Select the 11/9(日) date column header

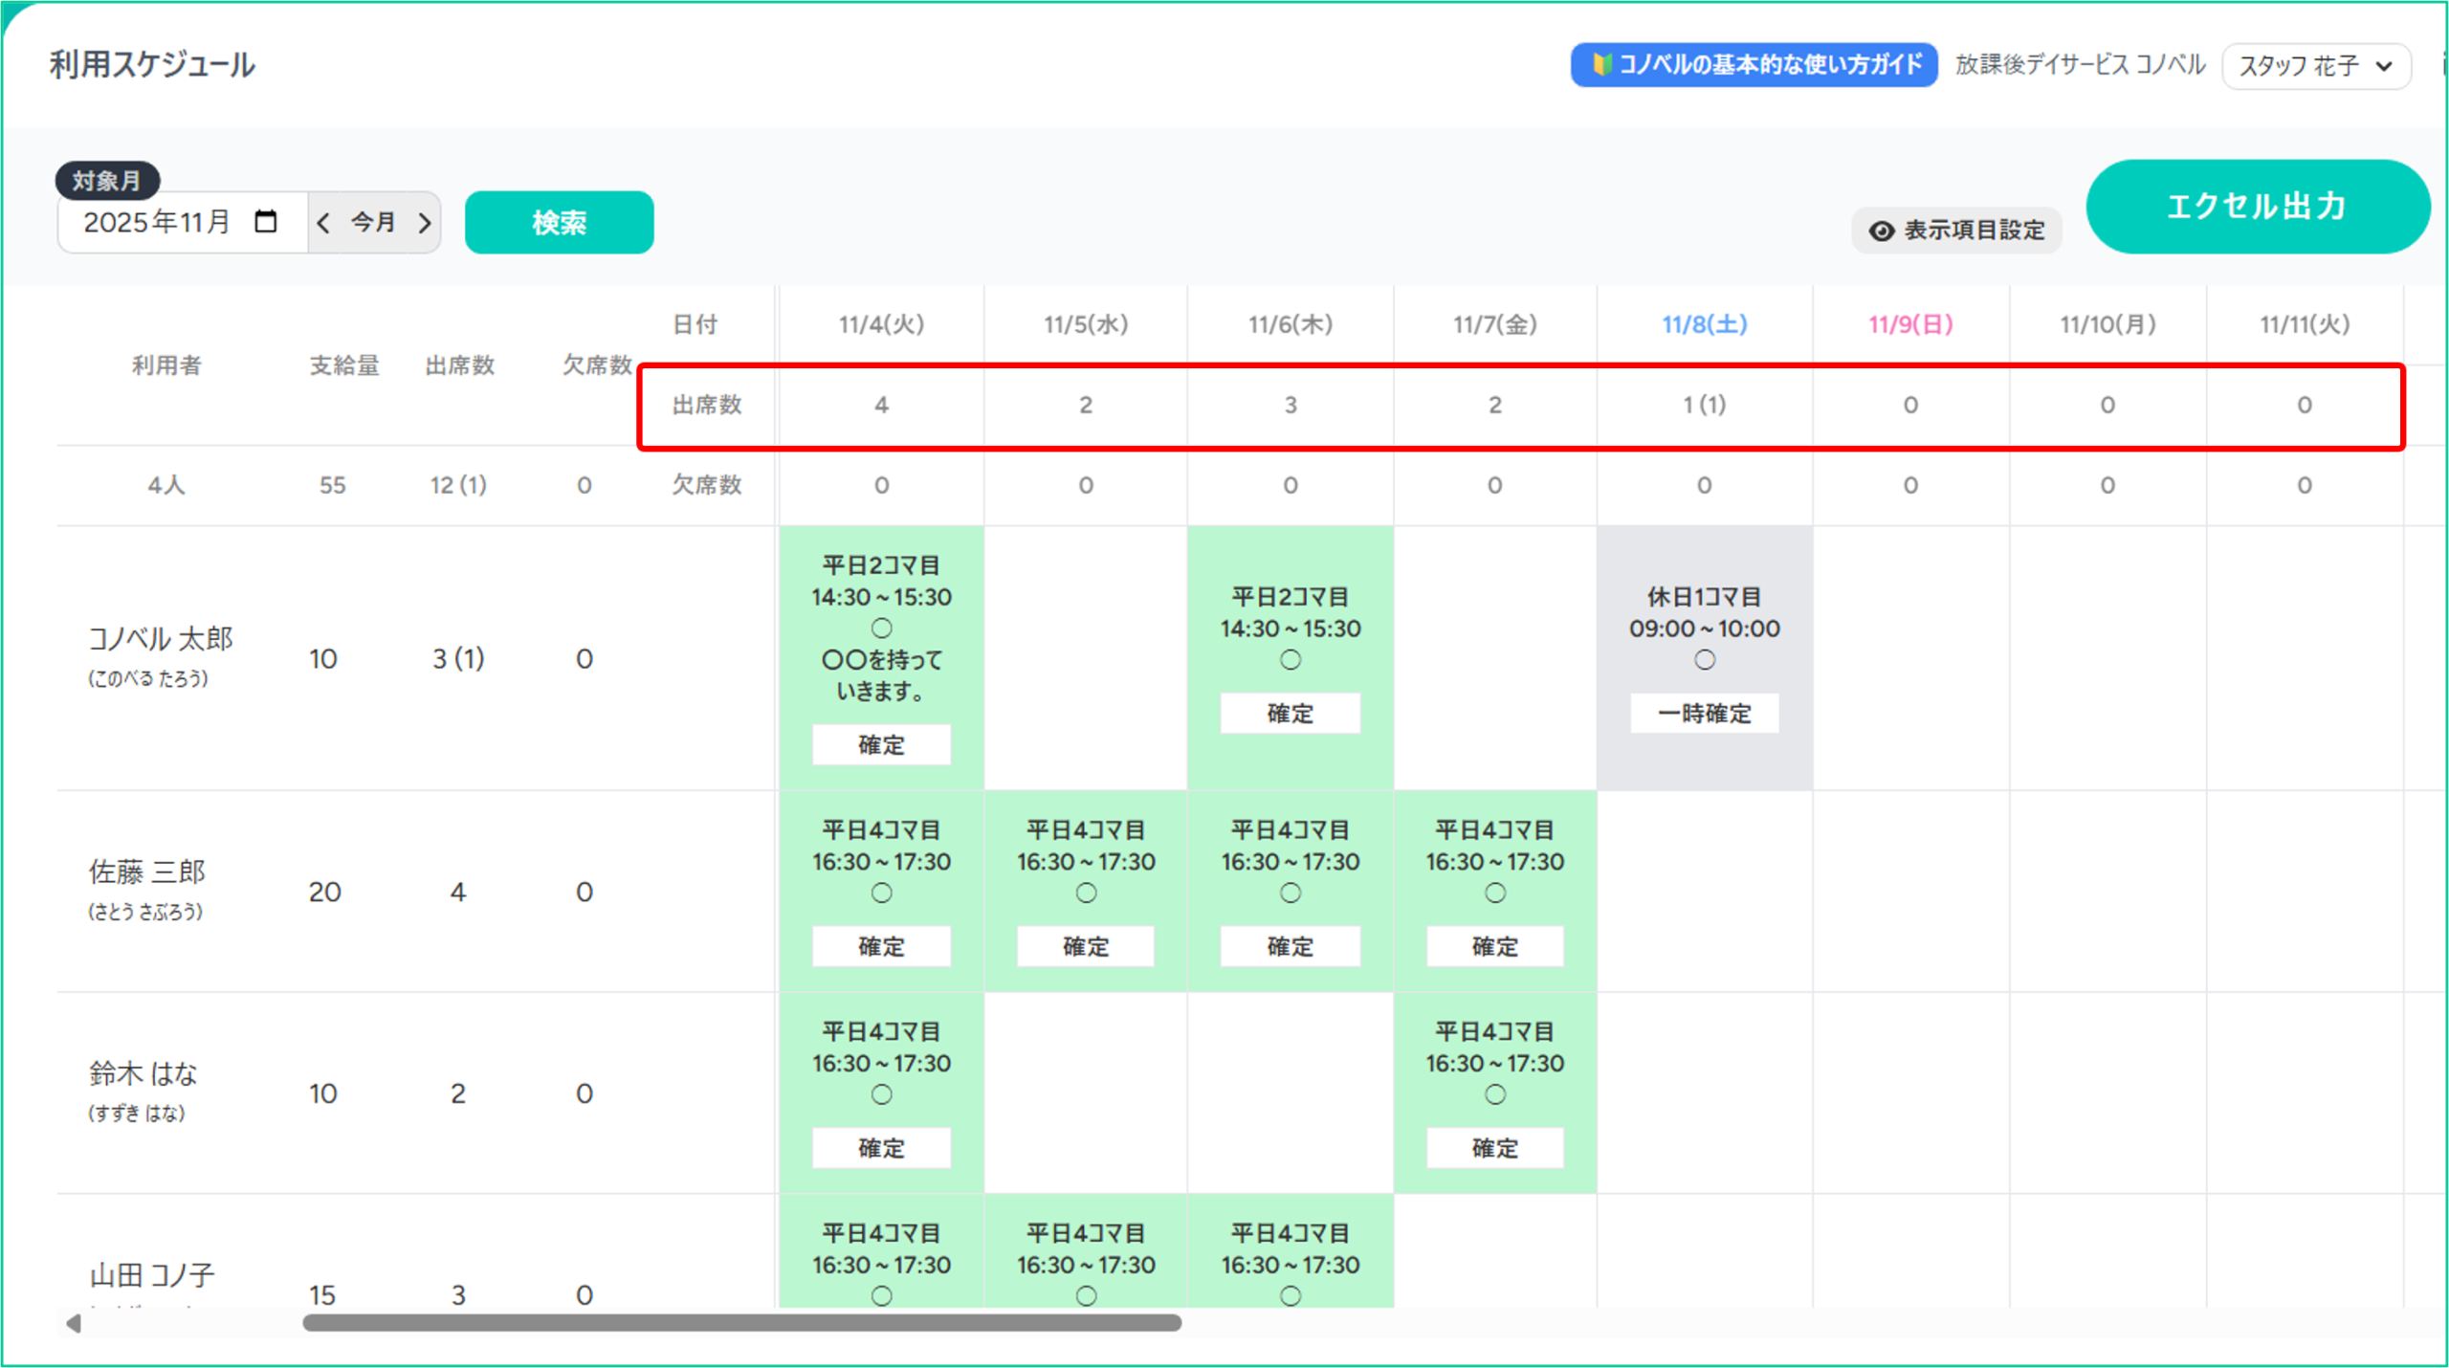(x=1910, y=324)
